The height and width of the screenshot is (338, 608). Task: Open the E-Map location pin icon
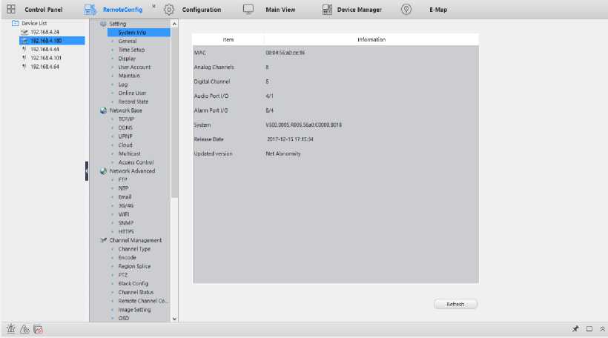406,10
